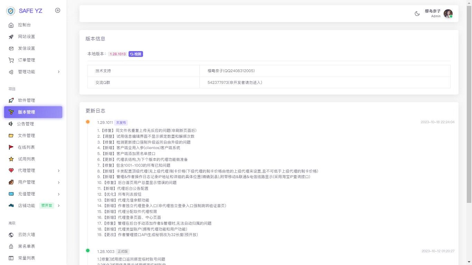Open 网站设置 rocket icon
This screenshot has height=265, width=472.
(x=11, y=37)
